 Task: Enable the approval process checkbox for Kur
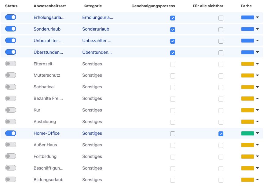(173, 110)
